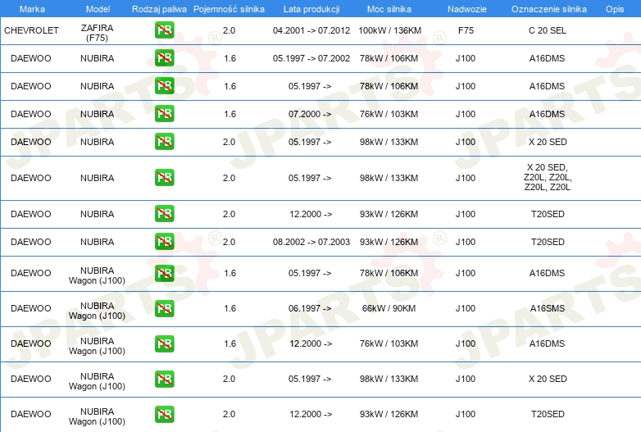This screenshot has width=641, height=432.
Task: Click fuel icon in row dated 05.1997 -> 07.2002
Action: [164, 58]
